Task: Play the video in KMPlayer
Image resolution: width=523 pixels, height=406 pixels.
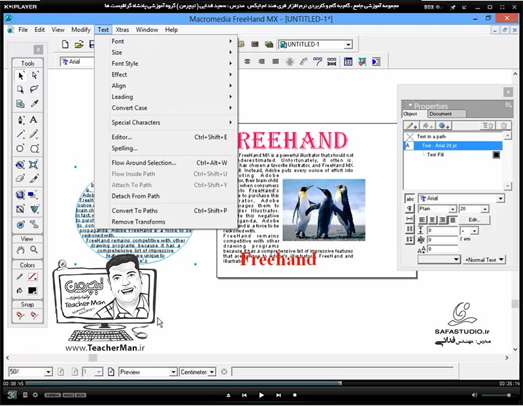Action: click(261, 395)
